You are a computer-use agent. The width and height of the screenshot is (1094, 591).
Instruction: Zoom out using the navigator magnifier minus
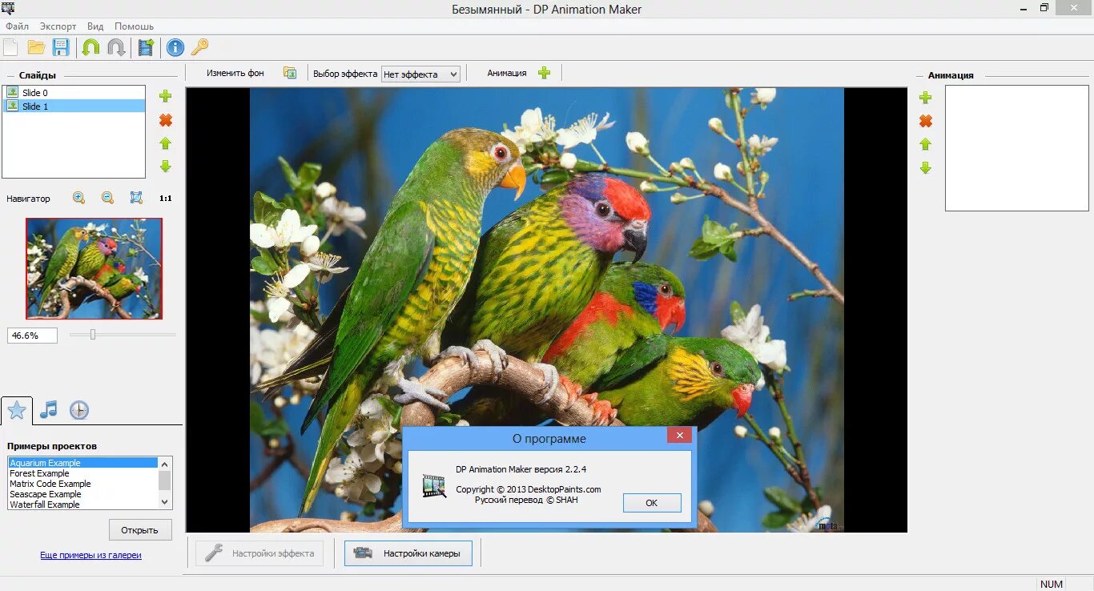pyautogui.click(x=107, y=198)
